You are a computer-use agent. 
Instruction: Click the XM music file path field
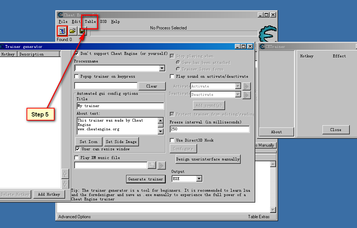[111, 165]
